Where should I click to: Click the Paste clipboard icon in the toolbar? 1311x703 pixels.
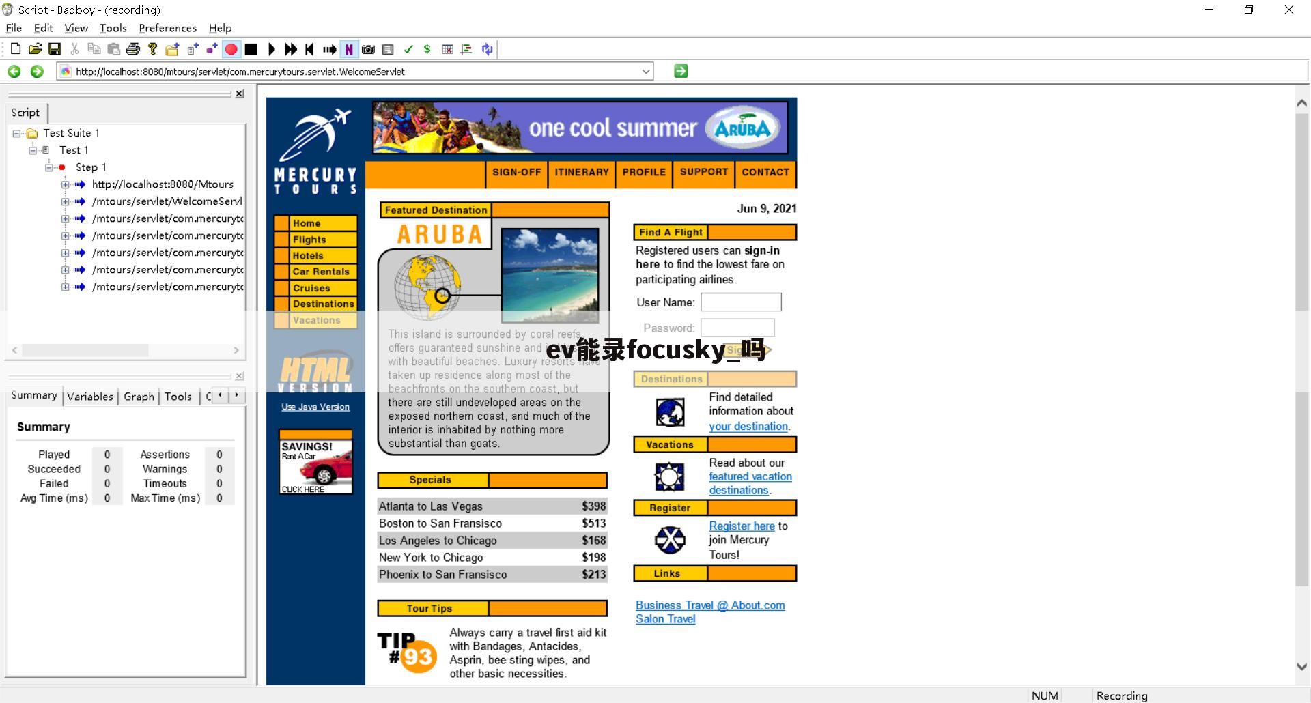pyautogui.click(x=114, y=49)
